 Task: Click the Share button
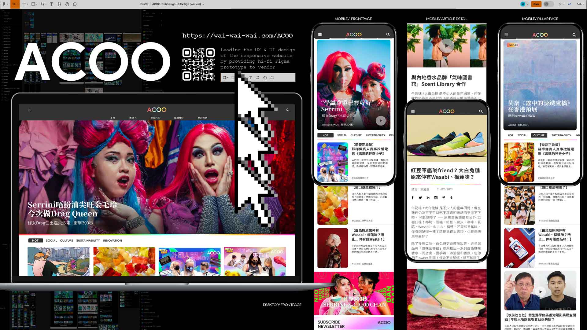(536, 4)
